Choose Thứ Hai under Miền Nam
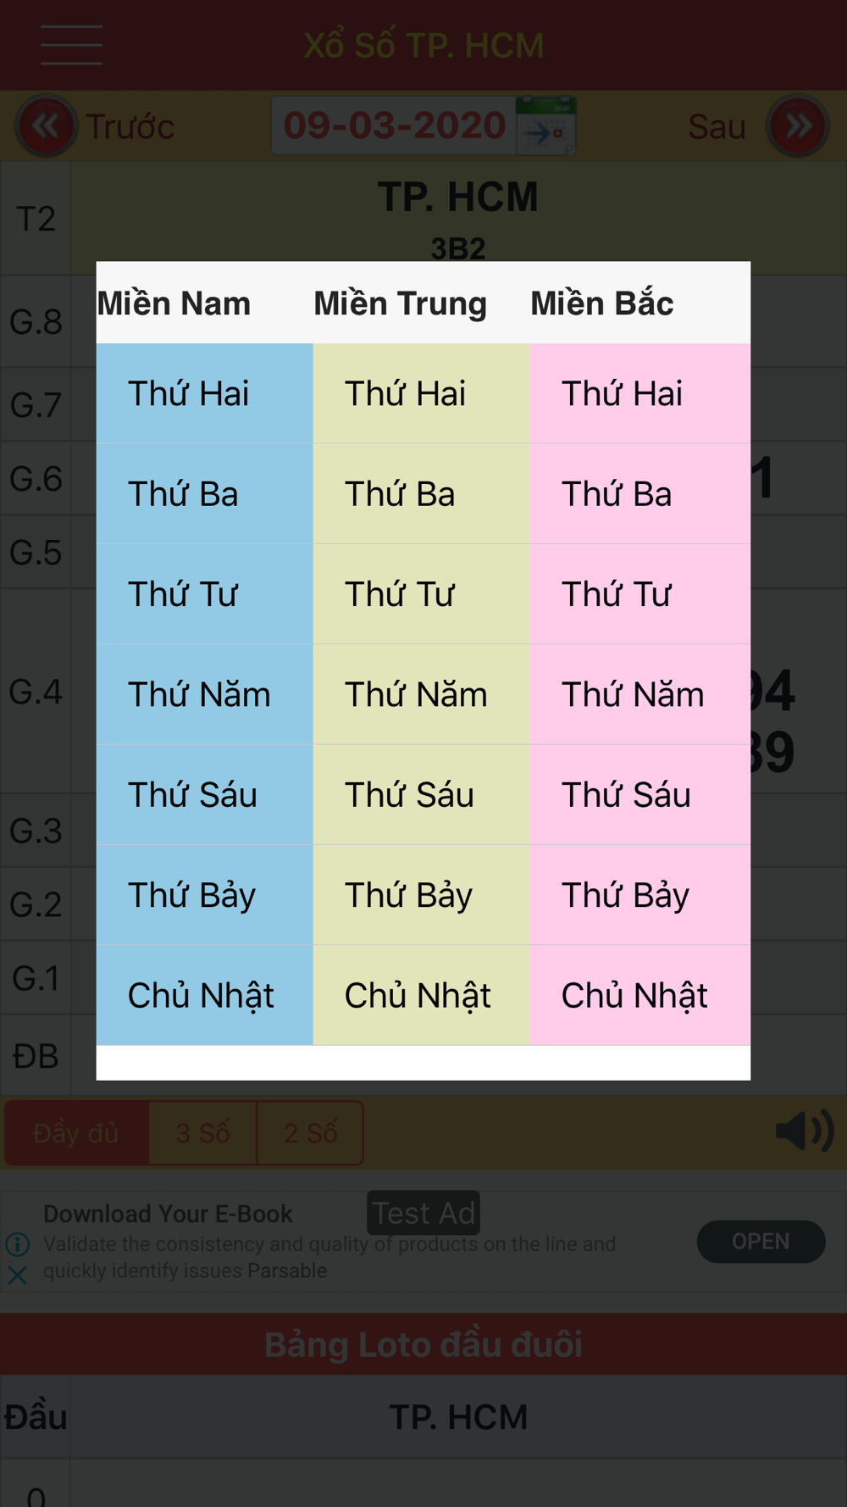847x1507 pixels. click(204, 393)
